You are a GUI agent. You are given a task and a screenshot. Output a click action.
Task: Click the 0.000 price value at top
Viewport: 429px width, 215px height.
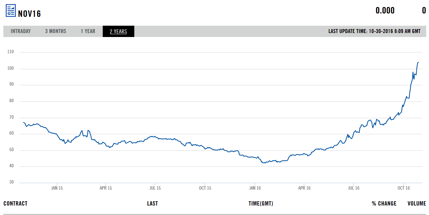tap(385, 11)
